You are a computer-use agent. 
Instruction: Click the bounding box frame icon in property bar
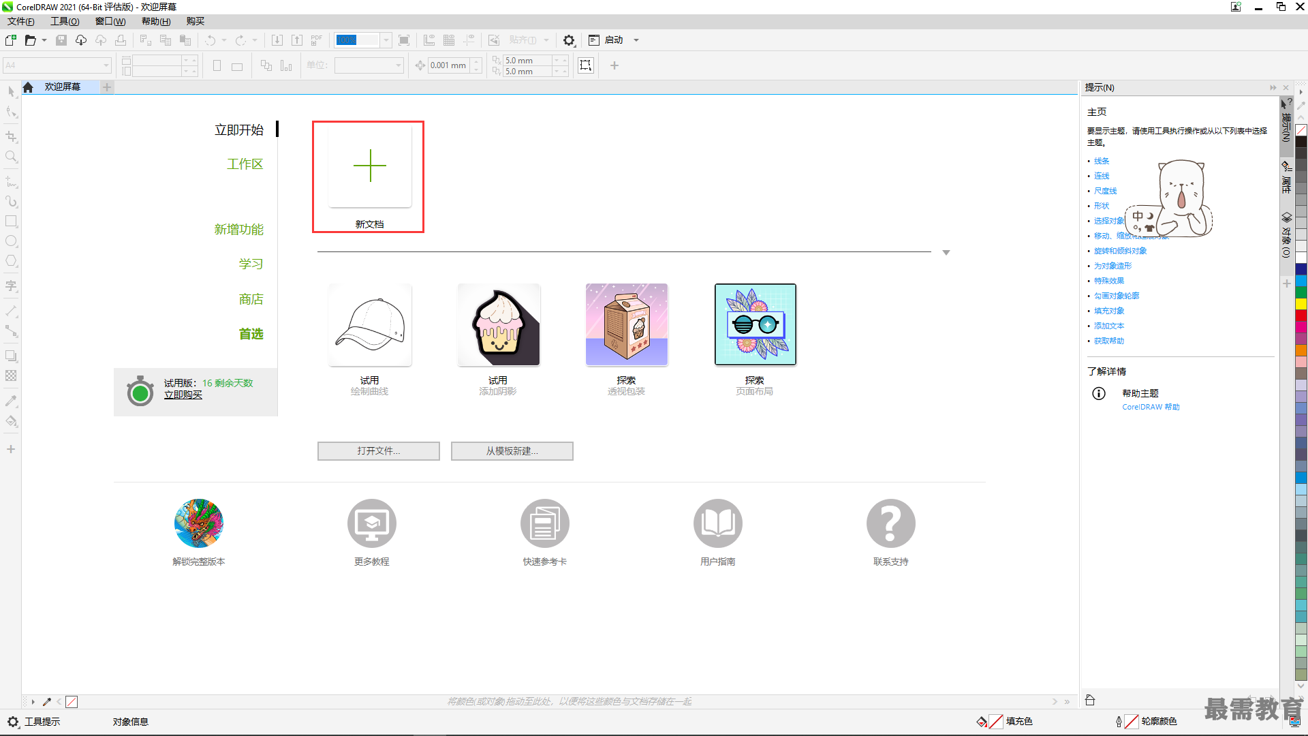[586, 65]
